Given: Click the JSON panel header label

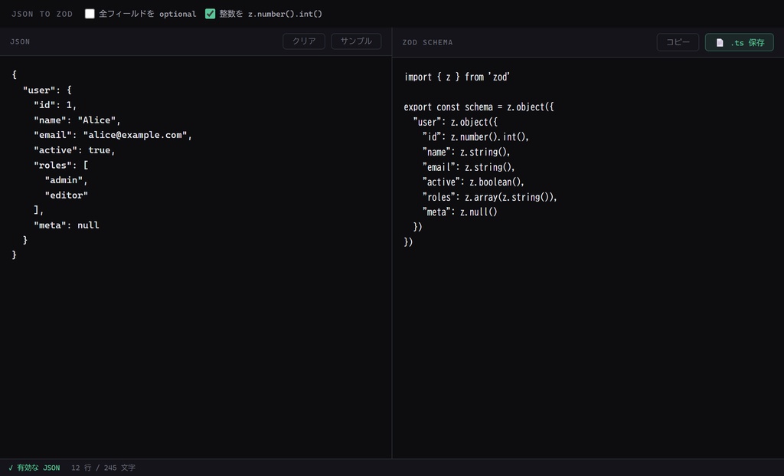Looking at the screenshot, I should 20,41.
